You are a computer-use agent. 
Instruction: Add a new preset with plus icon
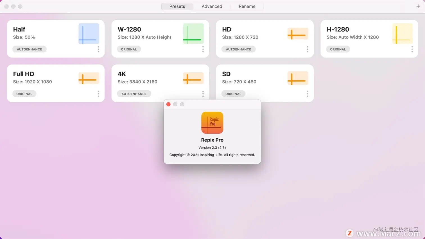click(x=418, y=6)
